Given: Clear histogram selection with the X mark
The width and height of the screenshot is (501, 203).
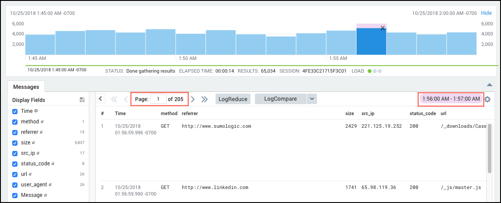Looking at the screenshot, I should pos(383,28).
